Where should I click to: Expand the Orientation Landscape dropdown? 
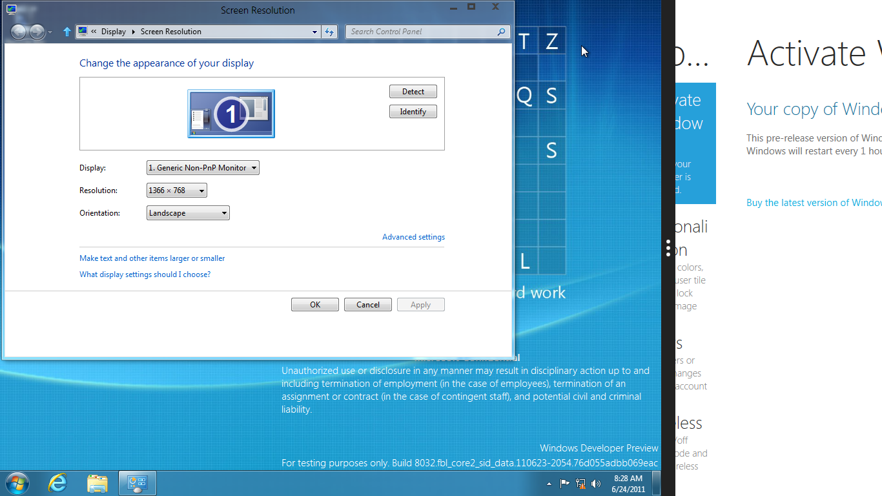pos(188,213)
